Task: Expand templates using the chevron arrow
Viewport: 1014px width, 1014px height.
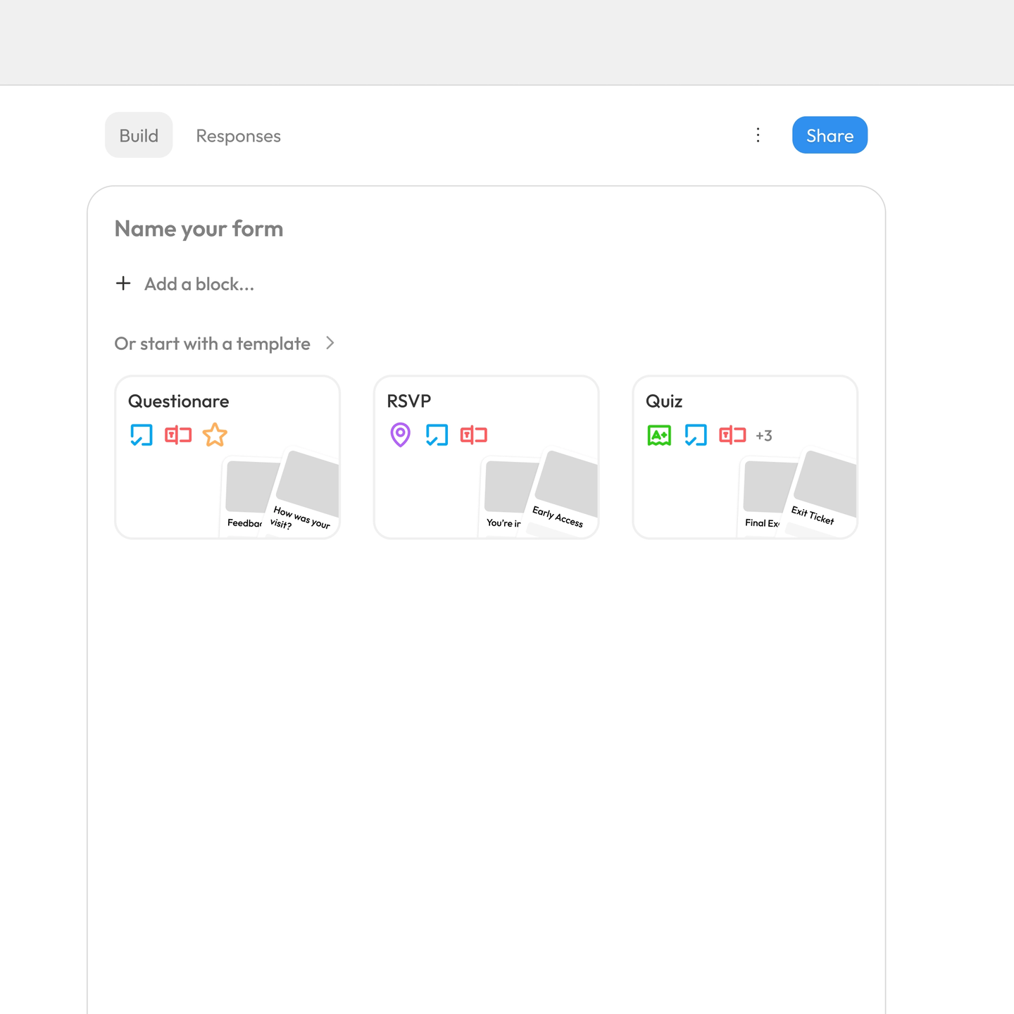Action: 330,344
